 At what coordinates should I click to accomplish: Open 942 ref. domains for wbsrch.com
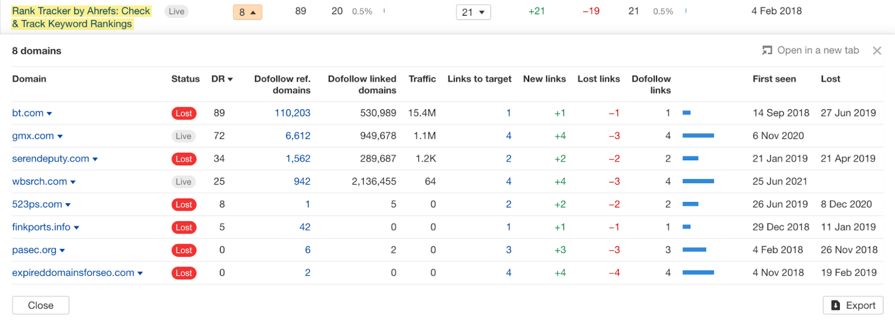302,182
